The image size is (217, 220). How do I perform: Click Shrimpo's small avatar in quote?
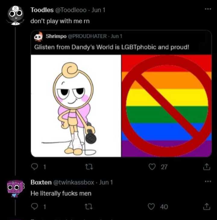39,36
